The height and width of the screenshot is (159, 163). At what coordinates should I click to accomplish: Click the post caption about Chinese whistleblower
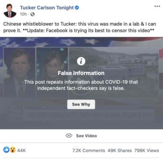tap(79, 27)
